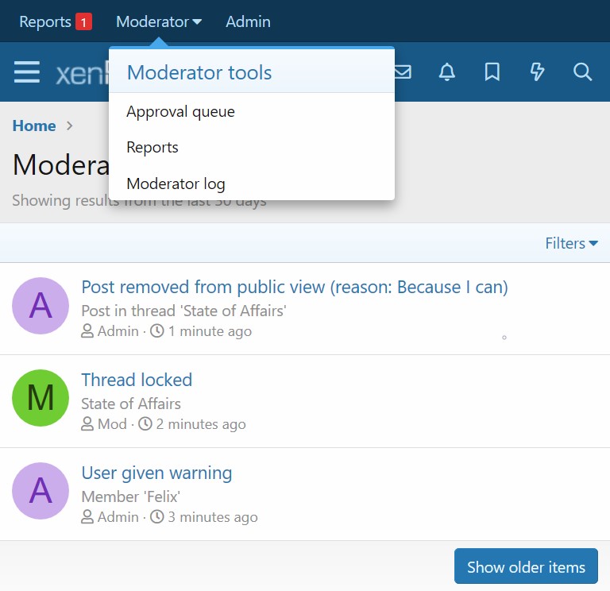610x591 pixels.
Task: Open the hamburger navigation menu
Action: tap(27, 73)
